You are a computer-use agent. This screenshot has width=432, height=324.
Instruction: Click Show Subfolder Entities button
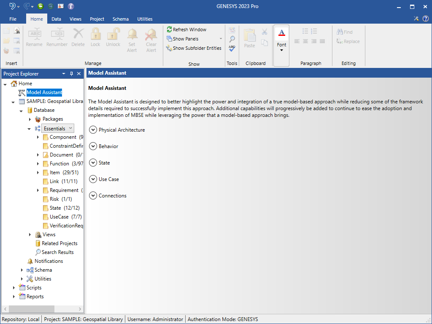194,48
